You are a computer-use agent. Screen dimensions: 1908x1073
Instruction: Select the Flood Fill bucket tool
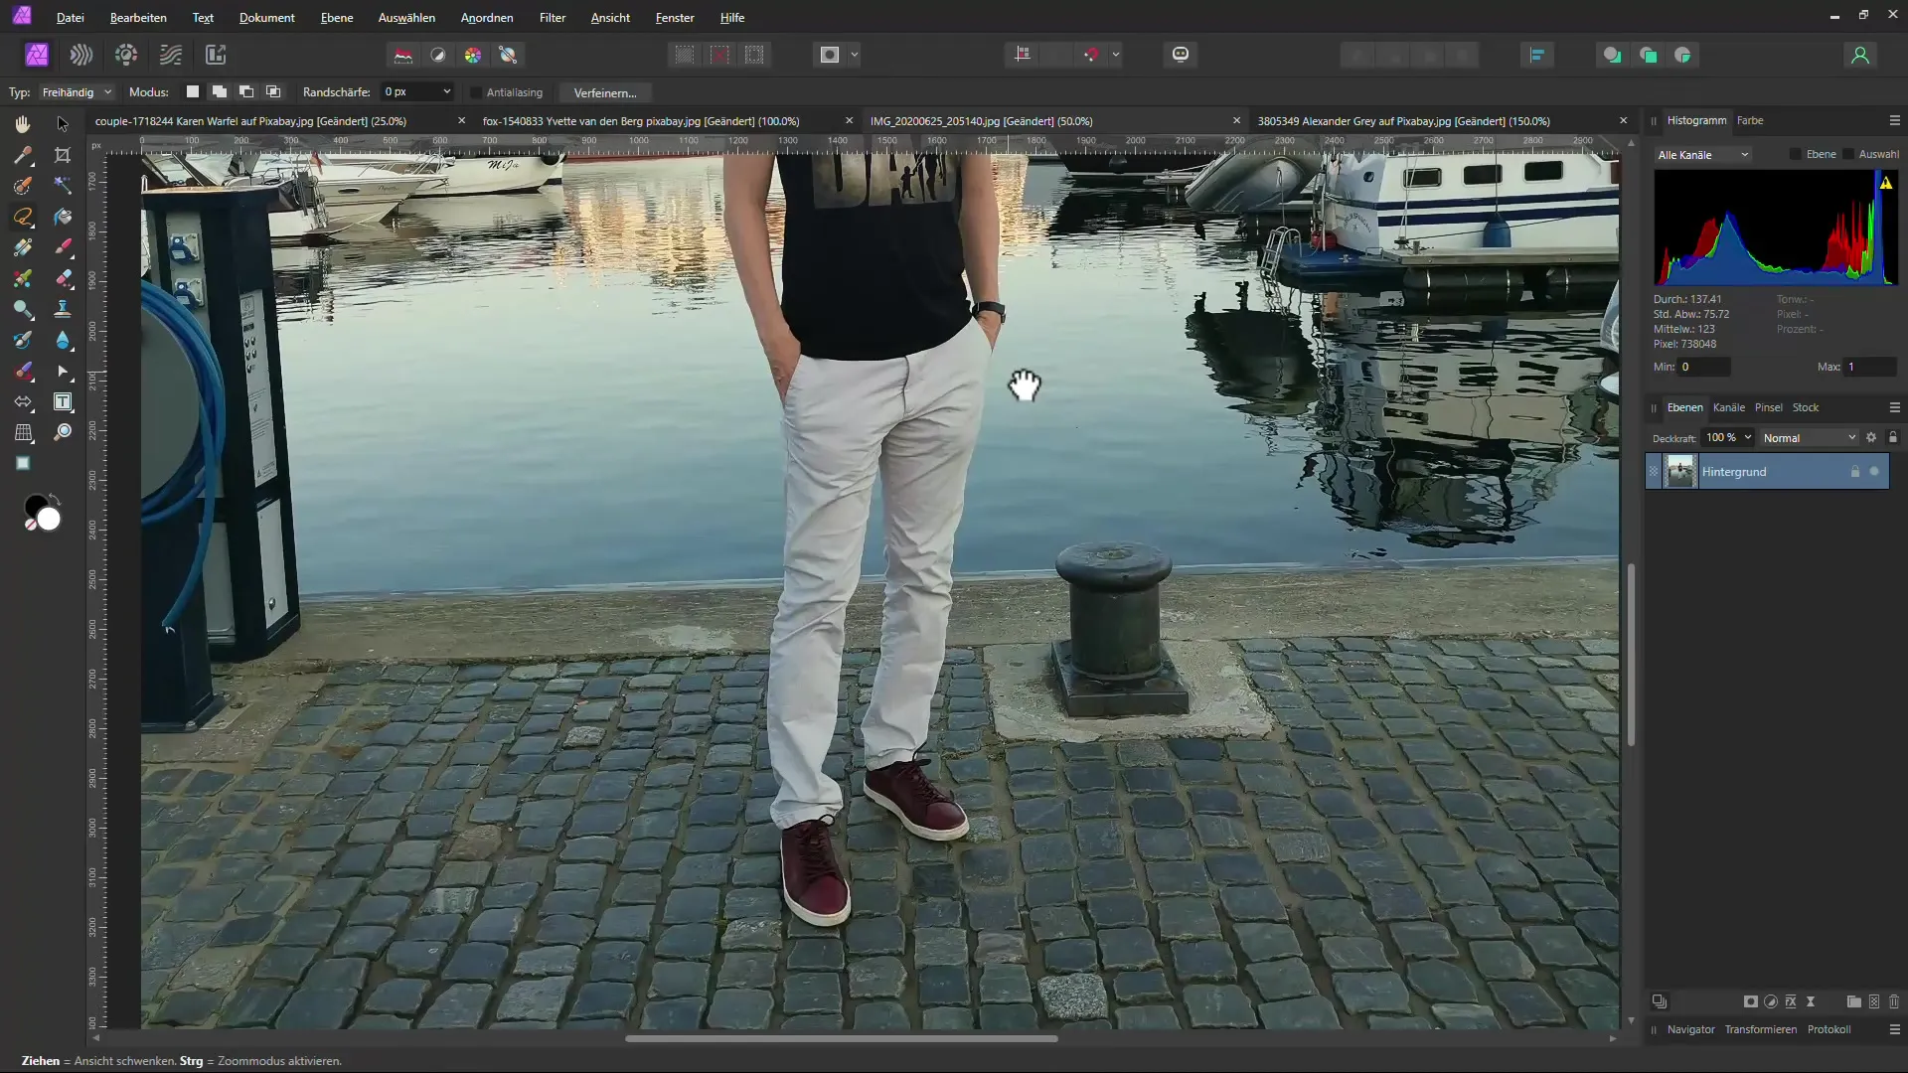[63, 217]
